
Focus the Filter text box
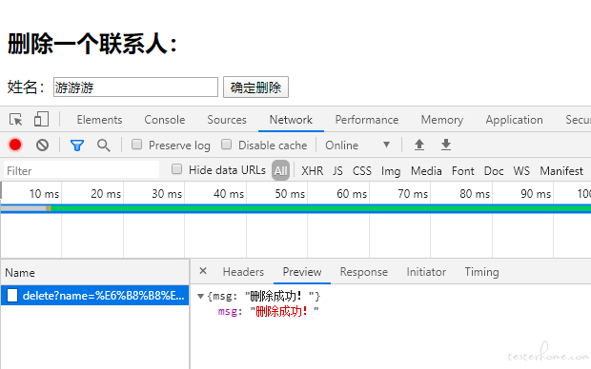(x=81, y=170)
